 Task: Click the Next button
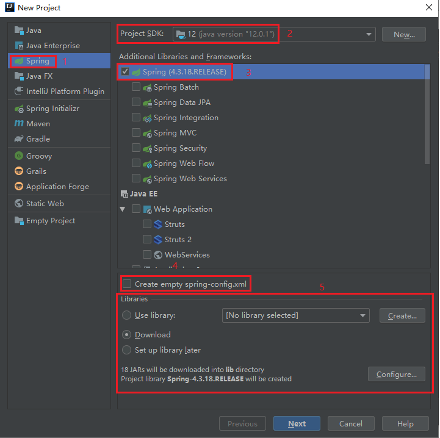click(297, 423)
